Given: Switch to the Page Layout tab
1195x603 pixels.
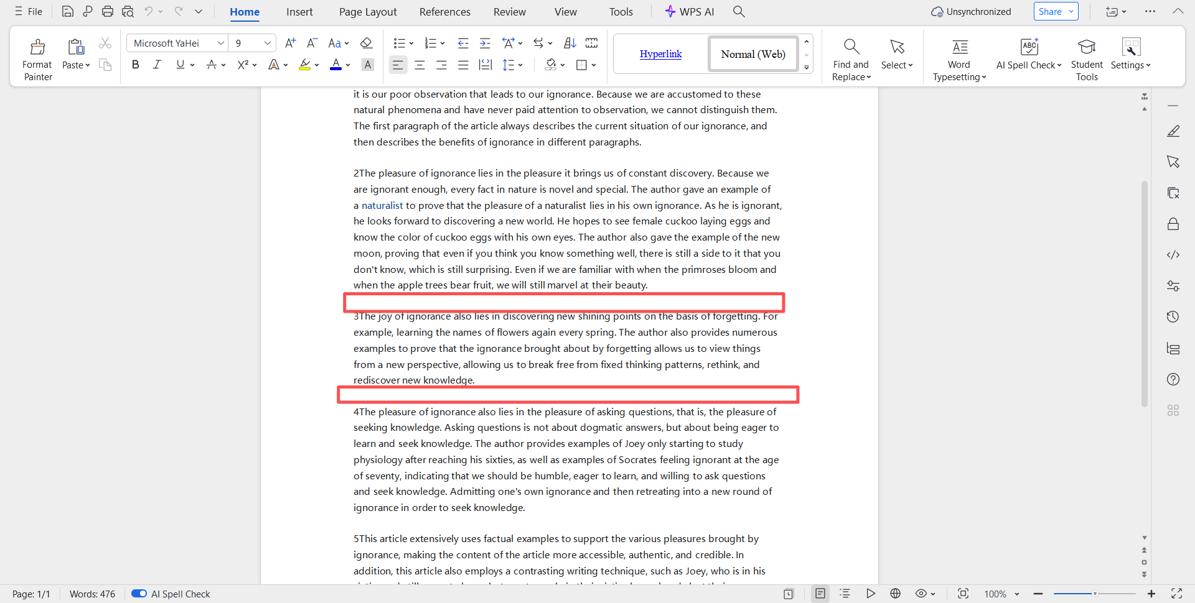Looking at the screenshot, I should [x=367, y=12].
